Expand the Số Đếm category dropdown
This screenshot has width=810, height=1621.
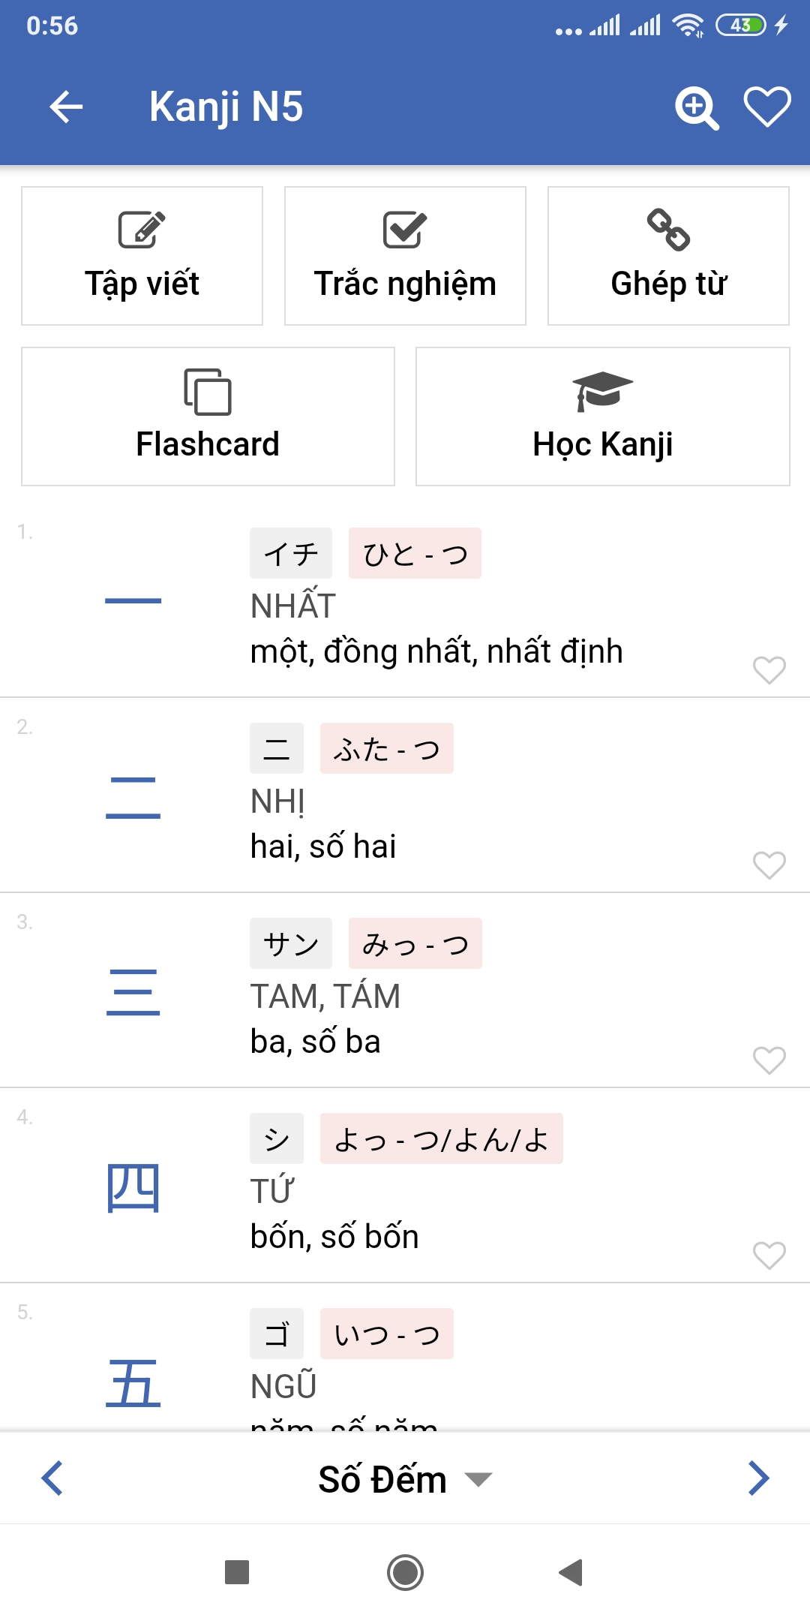point(405,1479)
